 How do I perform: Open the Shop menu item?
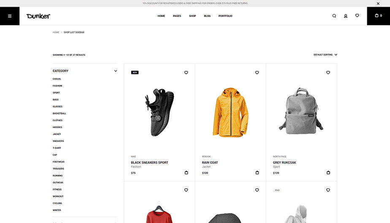click(192, 16)
